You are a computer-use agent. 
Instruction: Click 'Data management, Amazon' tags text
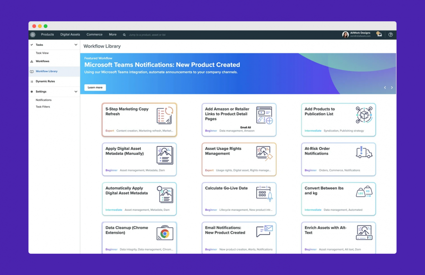click(237, 131)
